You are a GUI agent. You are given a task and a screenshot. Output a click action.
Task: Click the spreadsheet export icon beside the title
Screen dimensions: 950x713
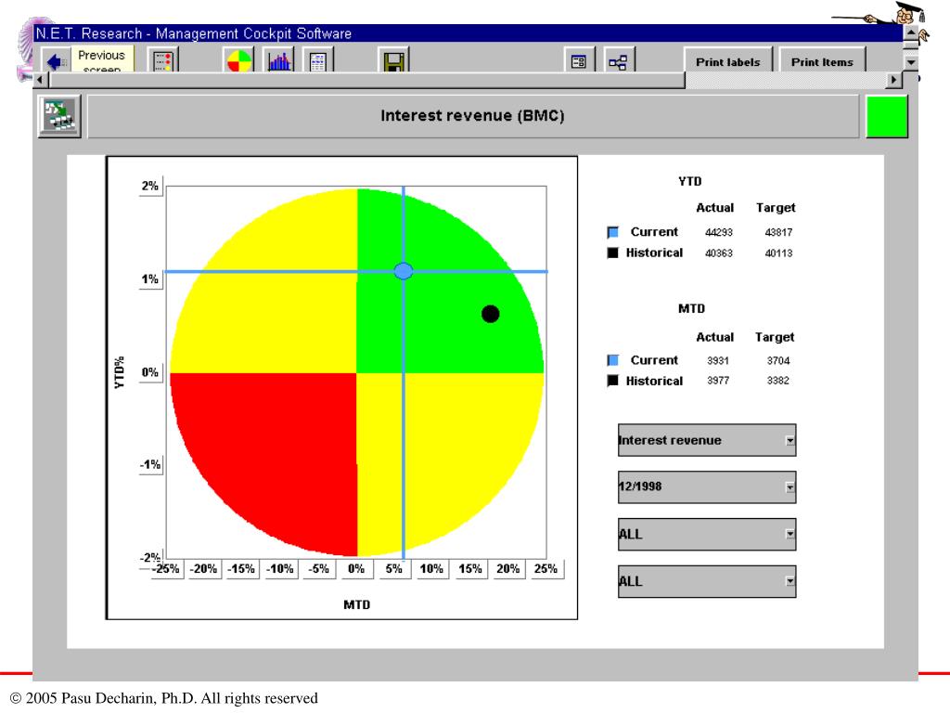tap(59, 116)
